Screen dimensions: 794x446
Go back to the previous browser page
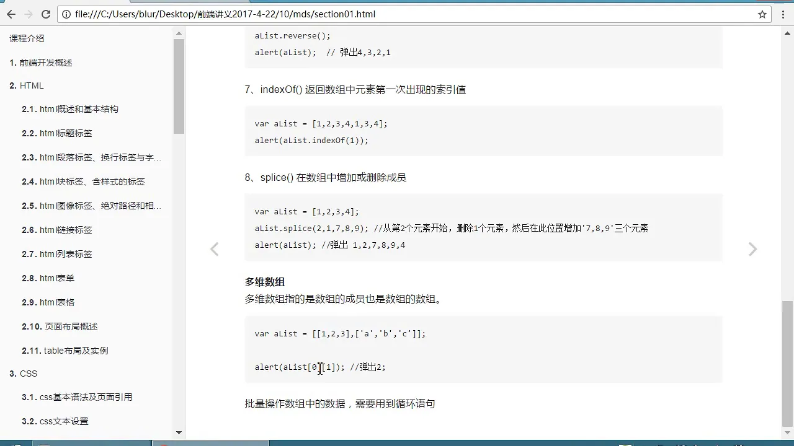11,14
